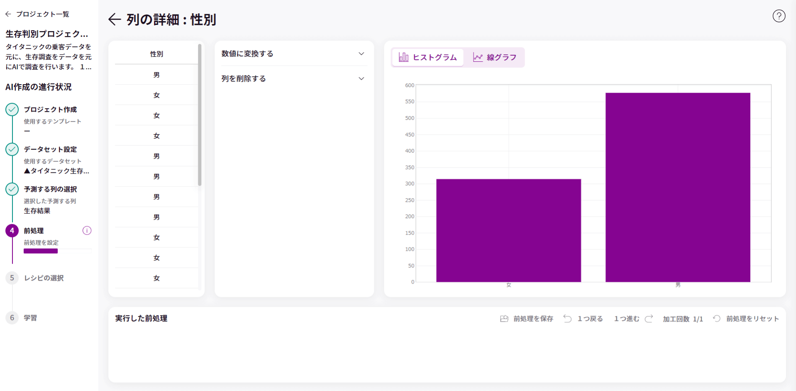Viewport: 796px width, 391px height.
Task: Click the reset icon for 前処理をリセット
Action: click(x=717, y=318)
